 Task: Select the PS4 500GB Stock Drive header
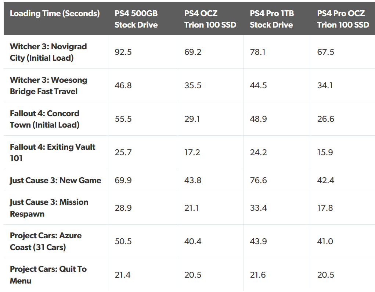(136, 19)
